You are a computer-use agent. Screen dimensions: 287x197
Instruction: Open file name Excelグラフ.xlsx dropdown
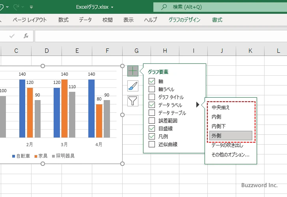(x=112, y=7)
